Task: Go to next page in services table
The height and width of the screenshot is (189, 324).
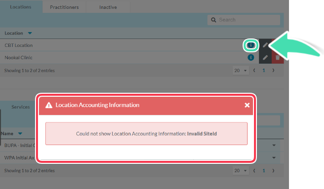Action: coord(273,171)
